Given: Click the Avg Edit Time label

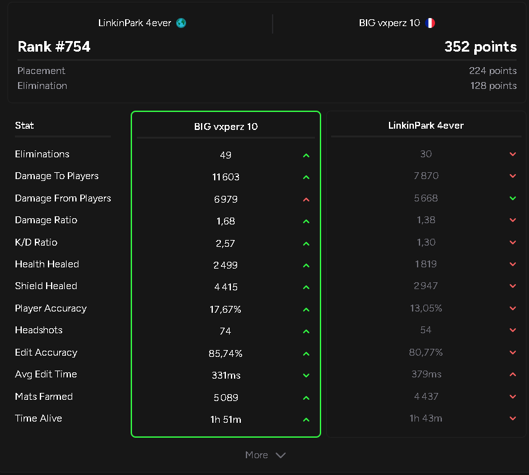Looking at the screenshot, I should (46, 374).
